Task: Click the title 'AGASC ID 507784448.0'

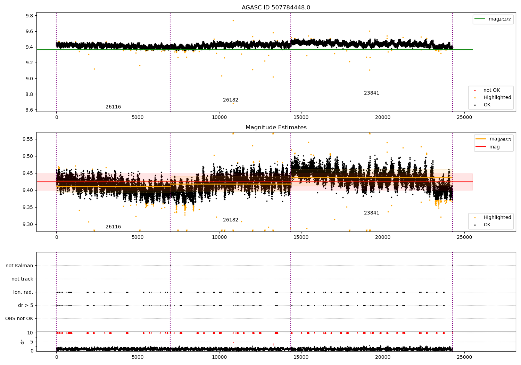Action: click(276, 8)
